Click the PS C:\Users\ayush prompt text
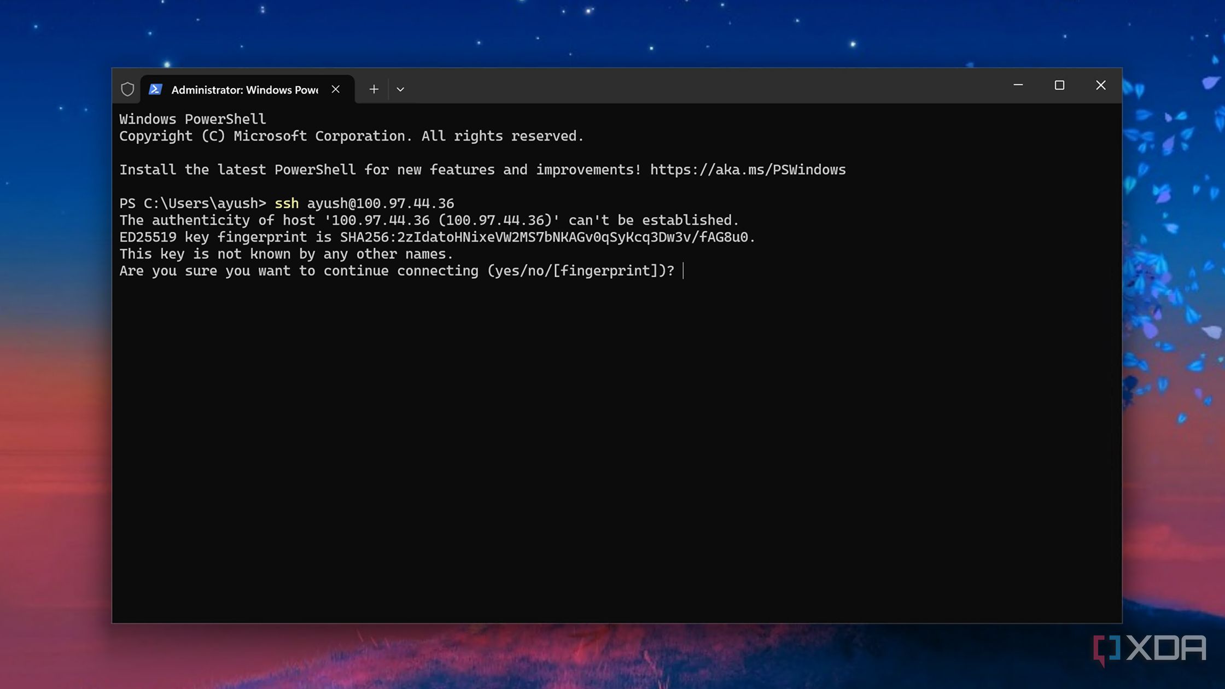The width and height of the screenshot is (1225, 689). click(x=191, y=203)
